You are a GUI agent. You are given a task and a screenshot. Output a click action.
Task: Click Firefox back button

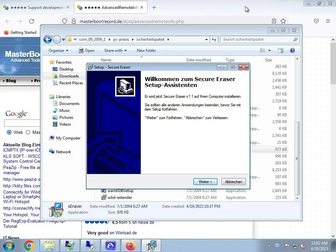[x=8, y=21]
